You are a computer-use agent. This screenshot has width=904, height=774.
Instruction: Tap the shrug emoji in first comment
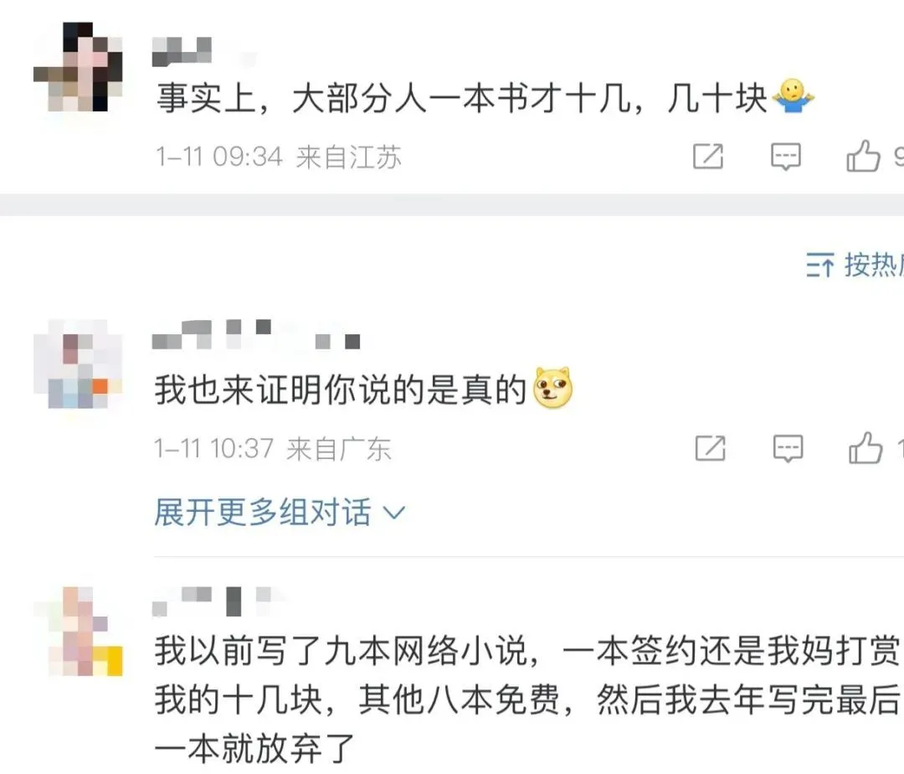click(793, 96)
